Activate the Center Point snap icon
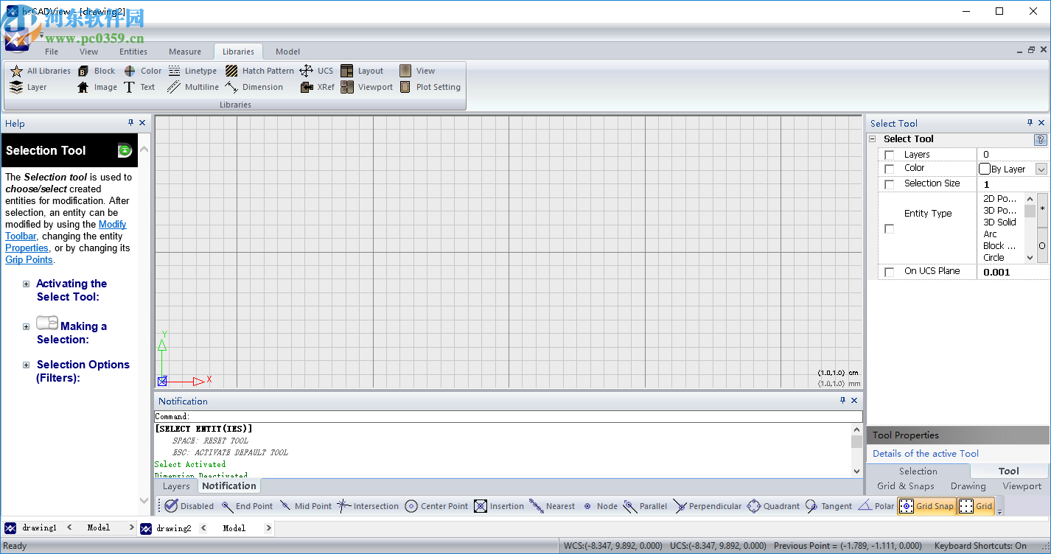Image resolution: width=1051 pixels, height=554 pixels. (x=411, y=506)
